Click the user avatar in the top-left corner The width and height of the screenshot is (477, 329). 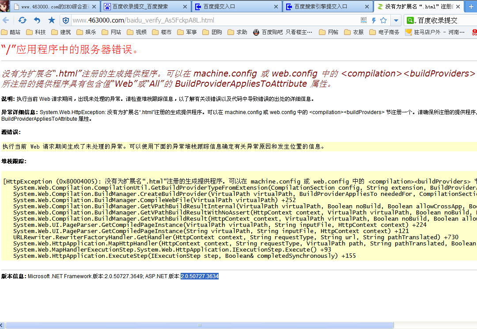5,6
